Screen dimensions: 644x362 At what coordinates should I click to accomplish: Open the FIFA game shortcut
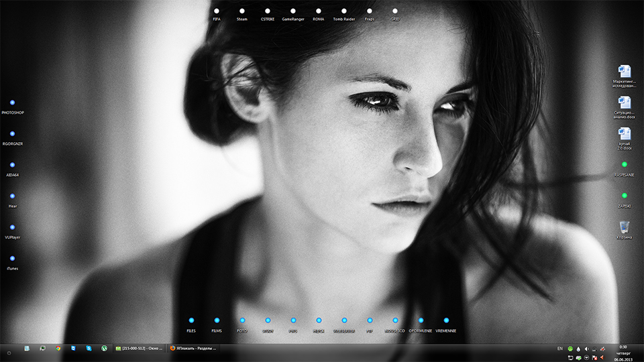pyautogui.click(x=217, y=11)
